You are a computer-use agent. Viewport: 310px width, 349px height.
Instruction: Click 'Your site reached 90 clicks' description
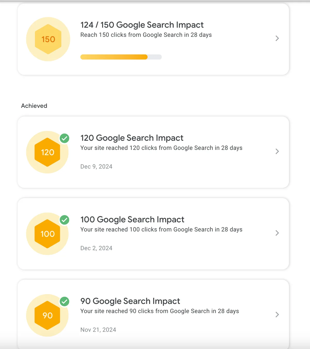point(160,311)
